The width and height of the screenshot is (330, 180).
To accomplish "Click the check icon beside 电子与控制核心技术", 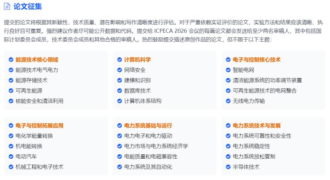I will 228,59.
